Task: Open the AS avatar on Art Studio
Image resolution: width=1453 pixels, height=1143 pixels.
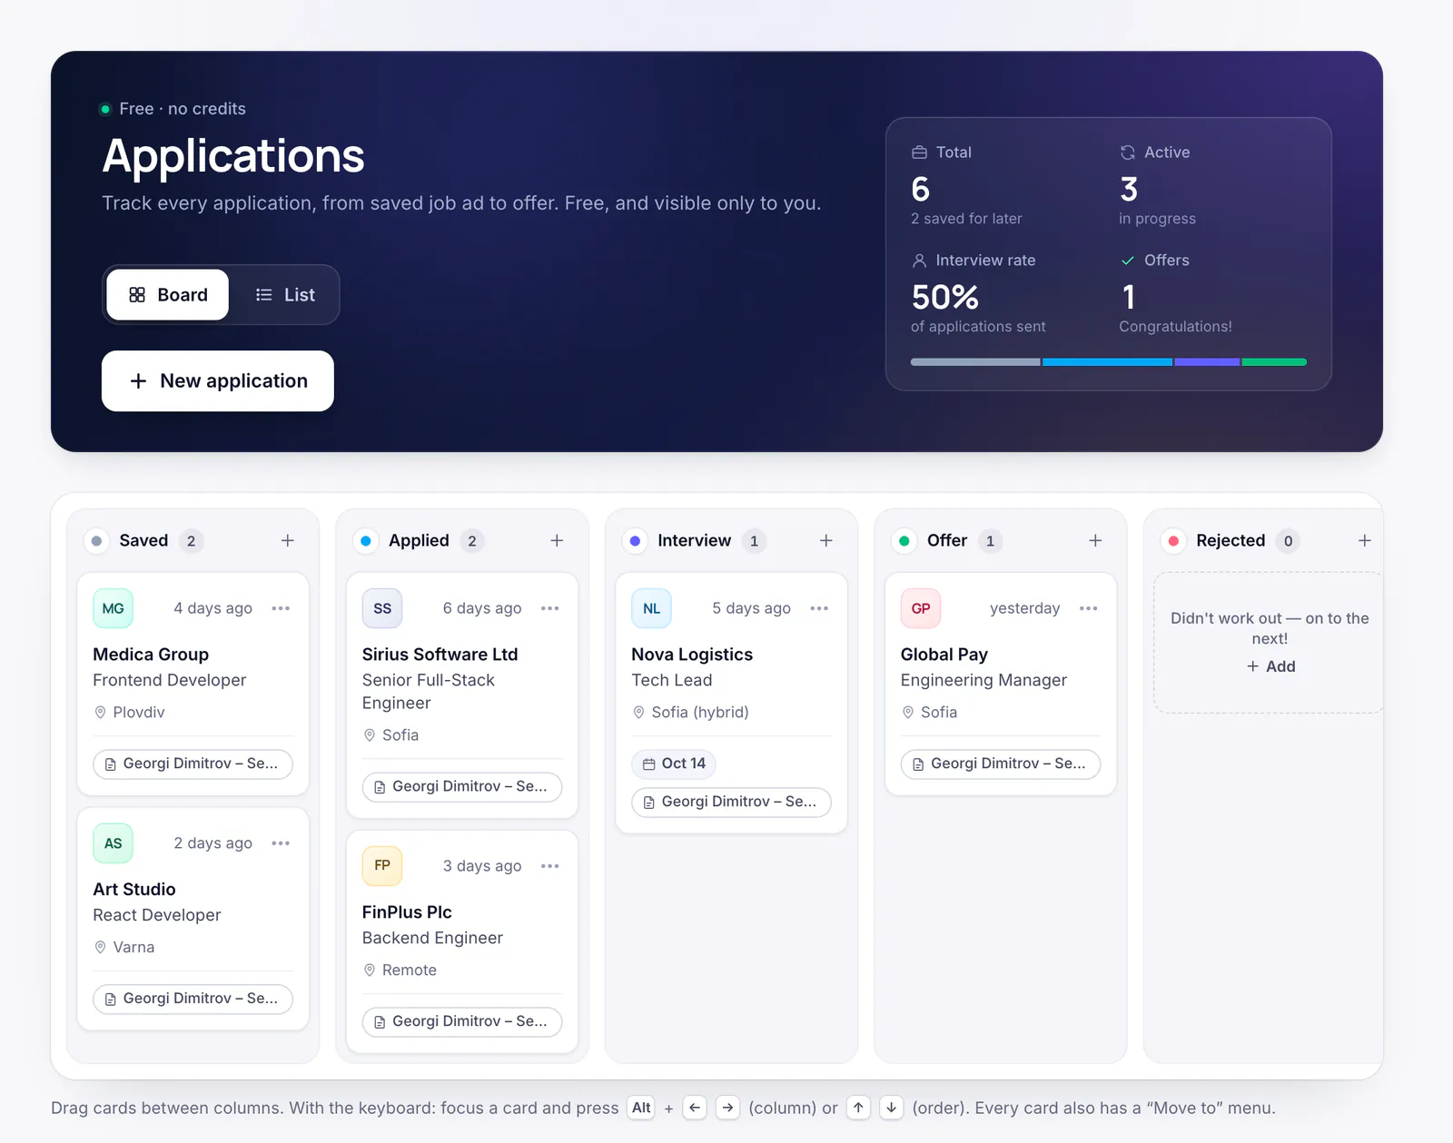Action: 114,843
